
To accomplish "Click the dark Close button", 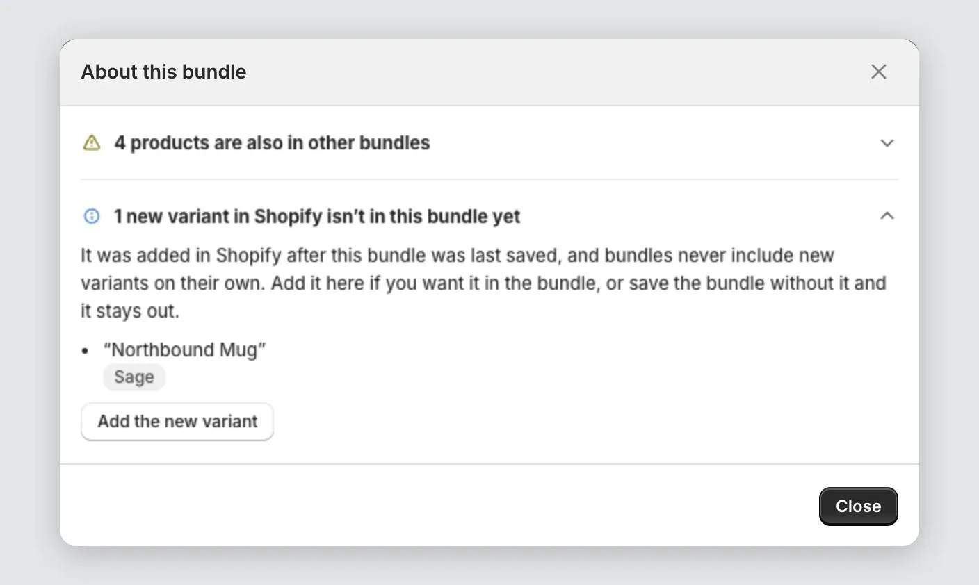I will [859, 506].
